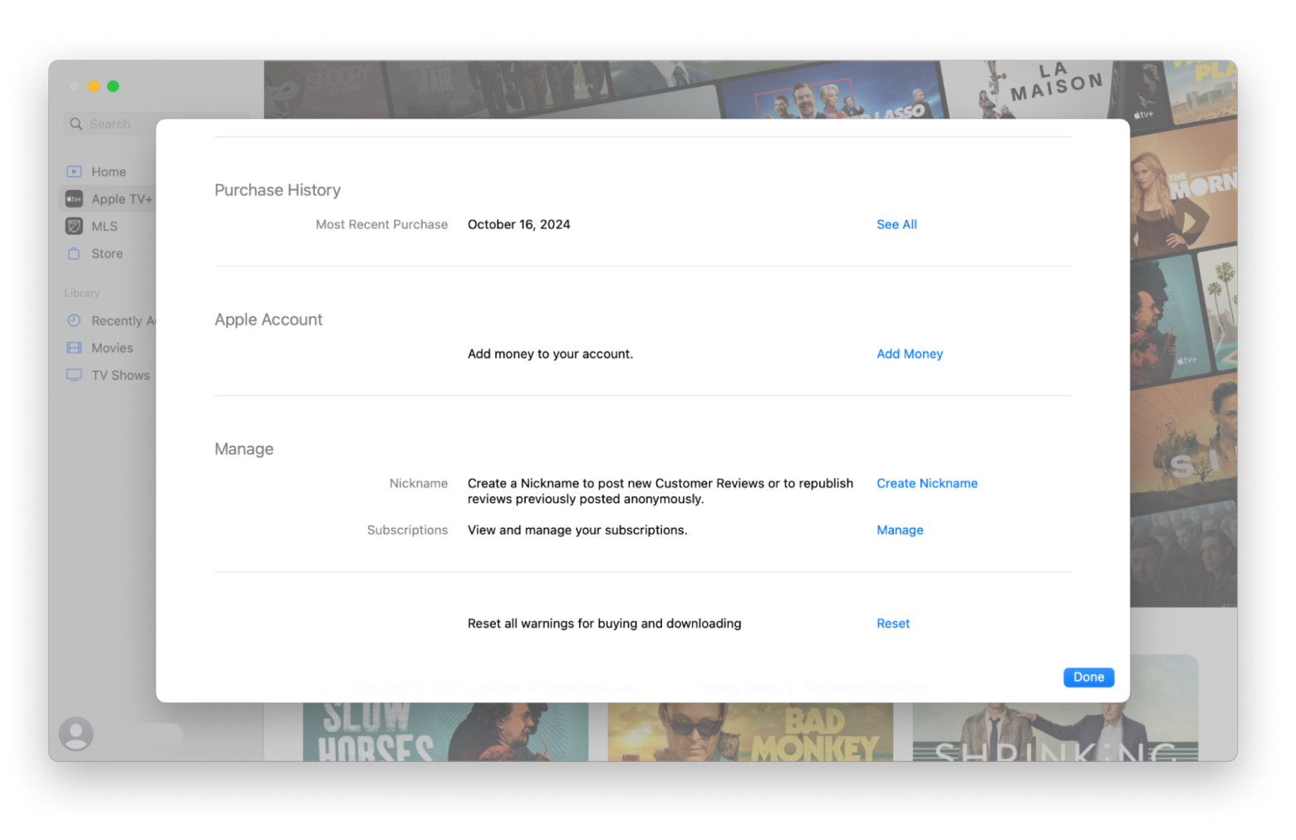Click the yellow minimize window button
This screenshot has height=840, width=1296.
[x=94, y=86]
